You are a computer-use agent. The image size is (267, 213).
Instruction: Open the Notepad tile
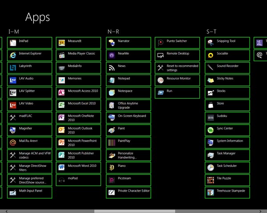pyautogui.click(x=129, y=80)
